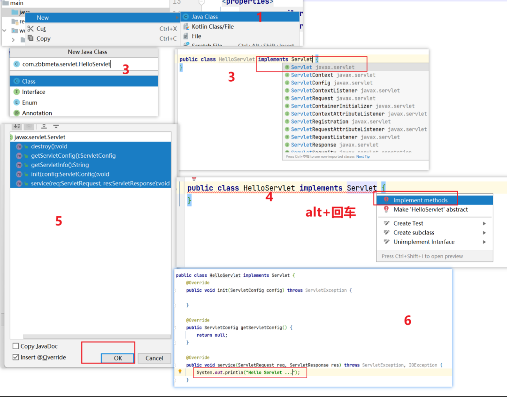Screen dimensions: 507x397
Task: Click the horizontal scrollbar in method list
Action: [x=97, y=336]
